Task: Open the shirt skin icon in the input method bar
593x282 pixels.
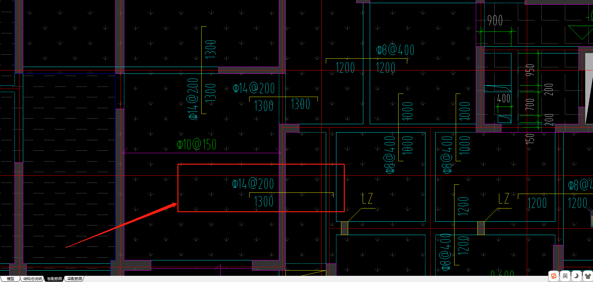Action: point(587,276)
